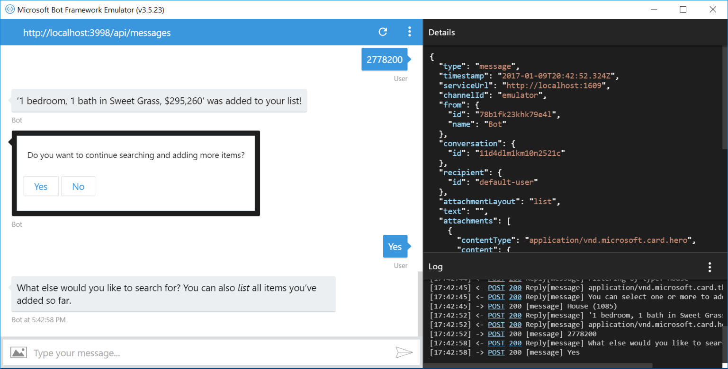
Task: Open POST link for 'You can select' log row
Action: point(496,297)
